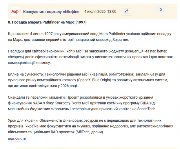Screen dimensions: 180x149
Task: Click the pencil edit comment button
Action: coord(127,12)
